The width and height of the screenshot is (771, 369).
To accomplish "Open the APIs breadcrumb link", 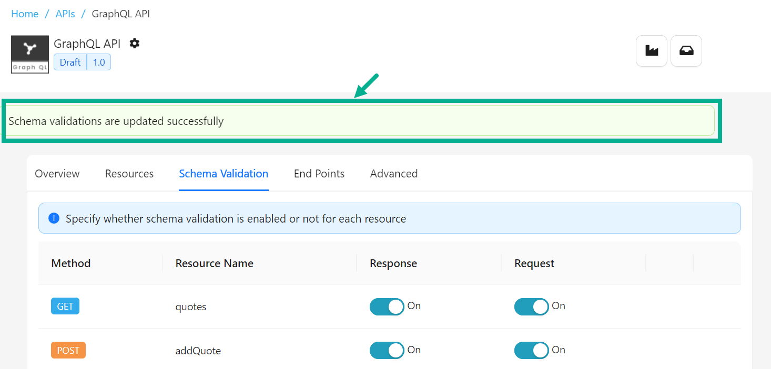I will point(65,14).
